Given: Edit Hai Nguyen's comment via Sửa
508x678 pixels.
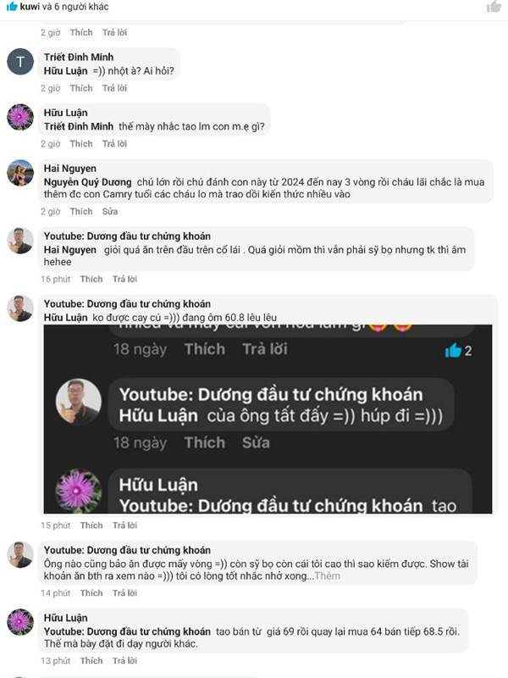Looking at the screenshot, I should tap(110, 211).
